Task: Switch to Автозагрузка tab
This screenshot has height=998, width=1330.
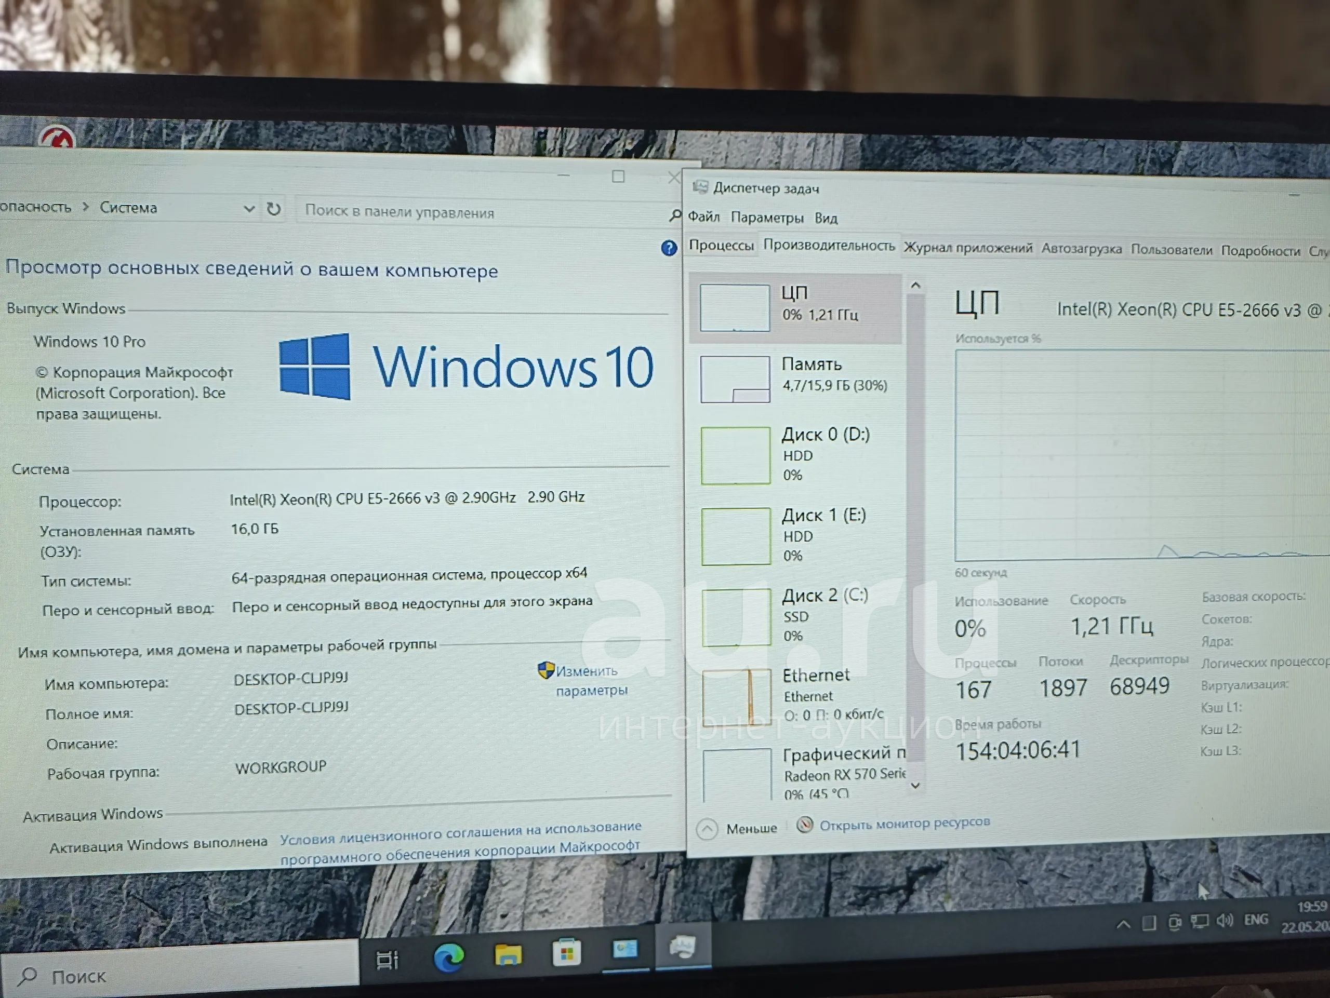Action: [x=1081, y=249]
